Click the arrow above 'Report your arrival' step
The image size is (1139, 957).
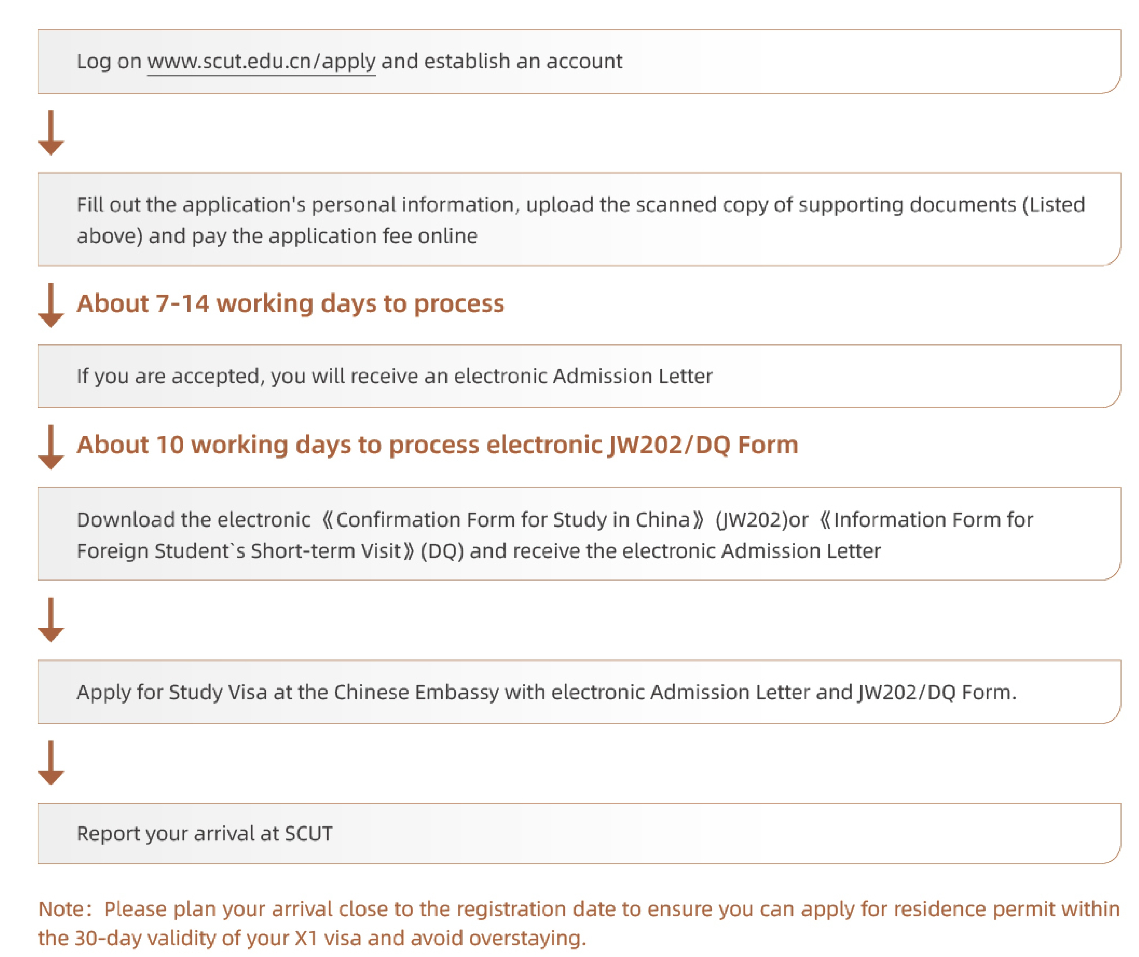51,763
